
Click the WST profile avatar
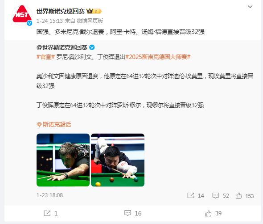22,16
